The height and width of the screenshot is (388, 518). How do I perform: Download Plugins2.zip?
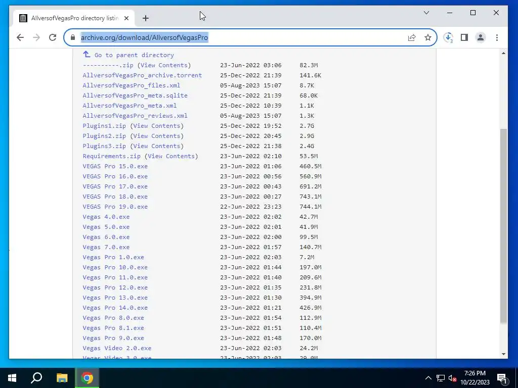tap(104, 136)
